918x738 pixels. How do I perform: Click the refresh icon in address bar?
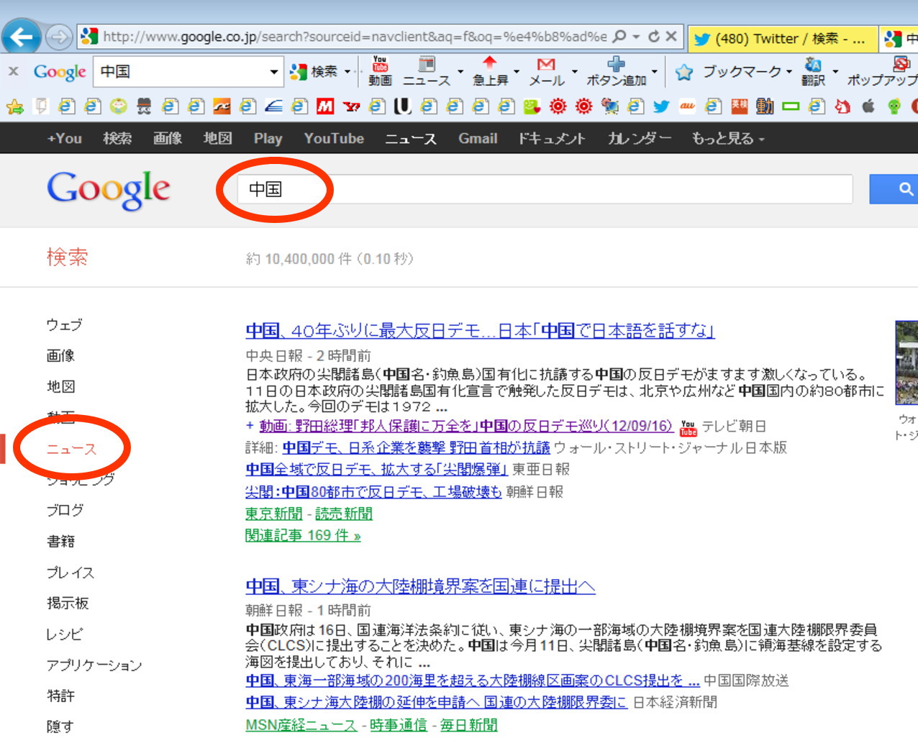click(654, 36)
